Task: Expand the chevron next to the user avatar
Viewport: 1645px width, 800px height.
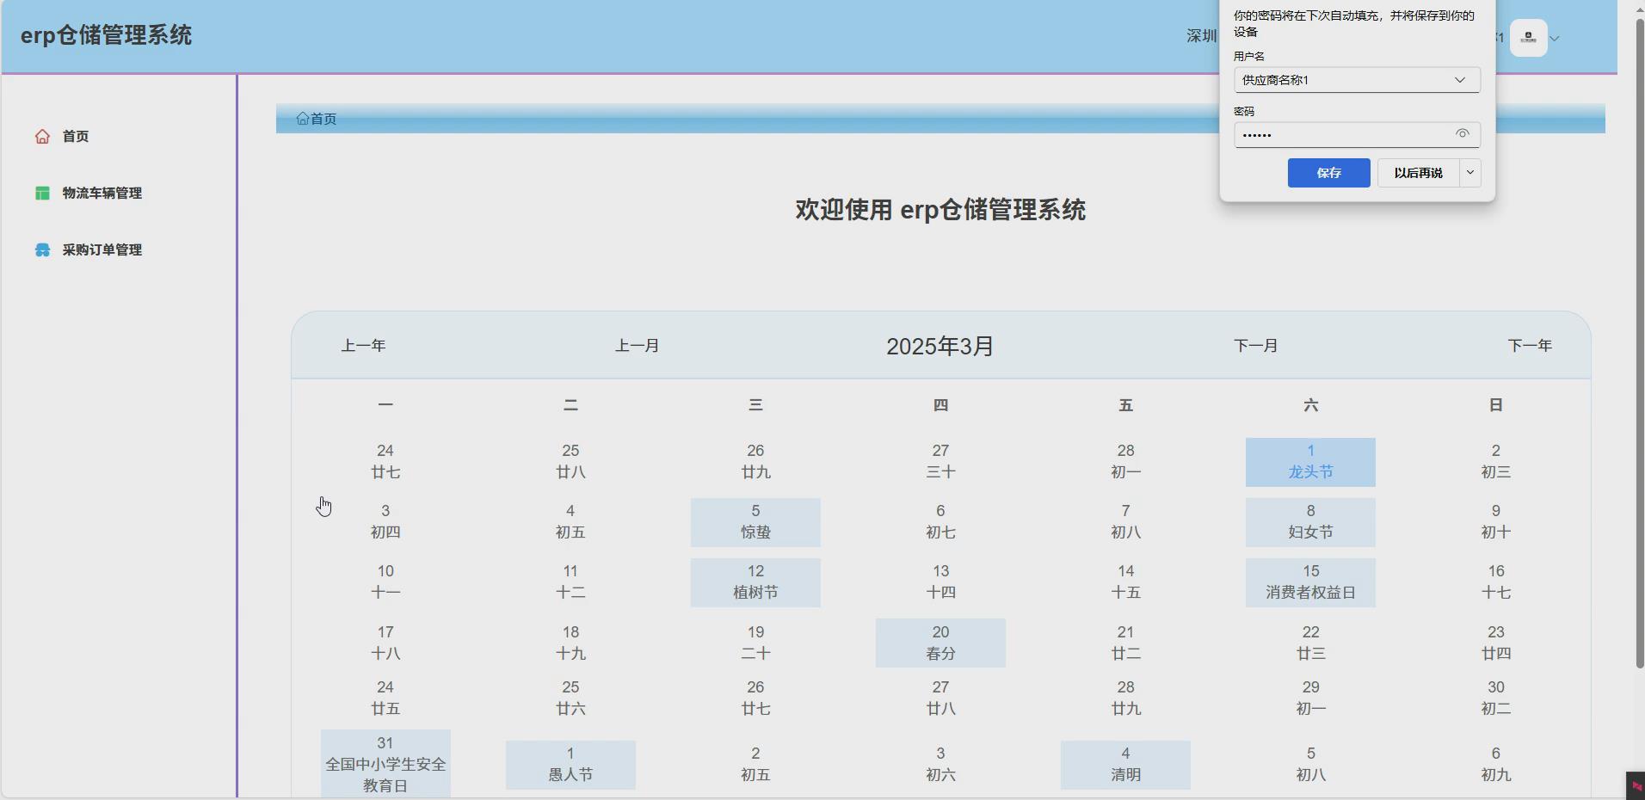Action: (x=1555, y=38)
